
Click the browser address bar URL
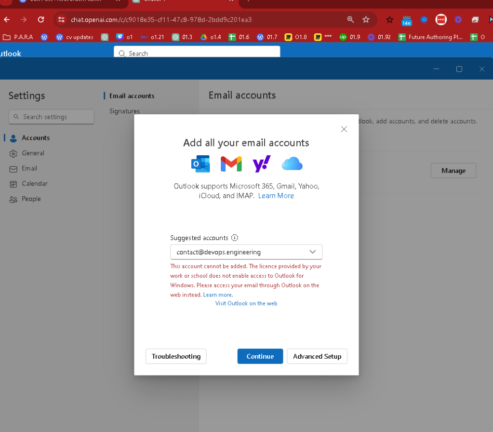click(x=161, y=19)
